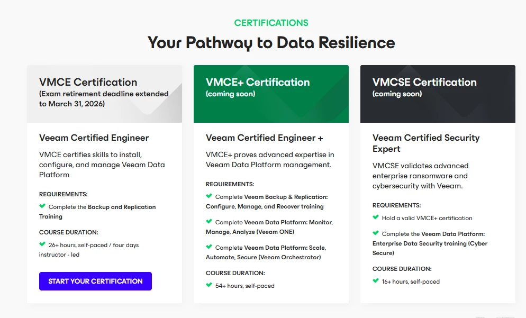Click checkmark beside Hold a valid VMCE+

(x=376, y=217)
